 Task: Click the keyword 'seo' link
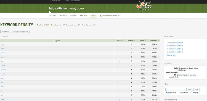point(2,61)
